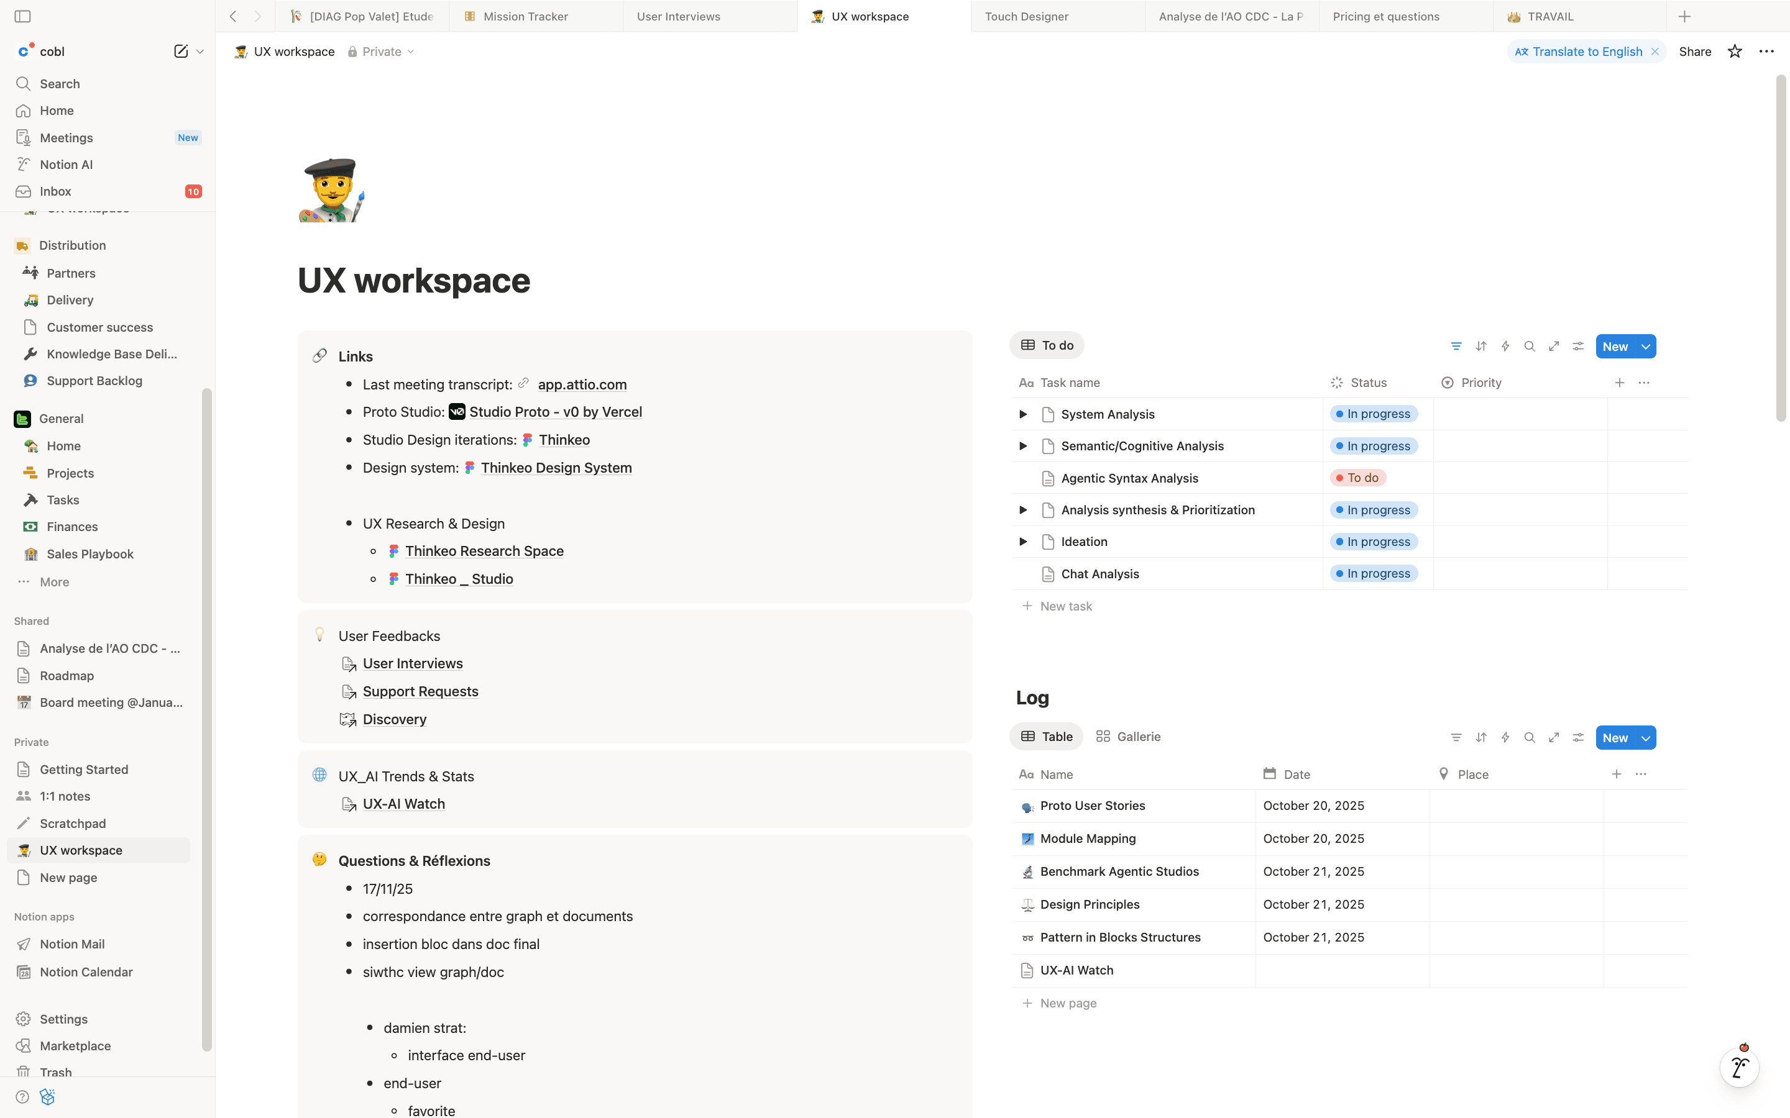Viewport: 1790px width, 1118px height.
Task: Toggle the sidebar panel icon
Action: coord(23,16)
